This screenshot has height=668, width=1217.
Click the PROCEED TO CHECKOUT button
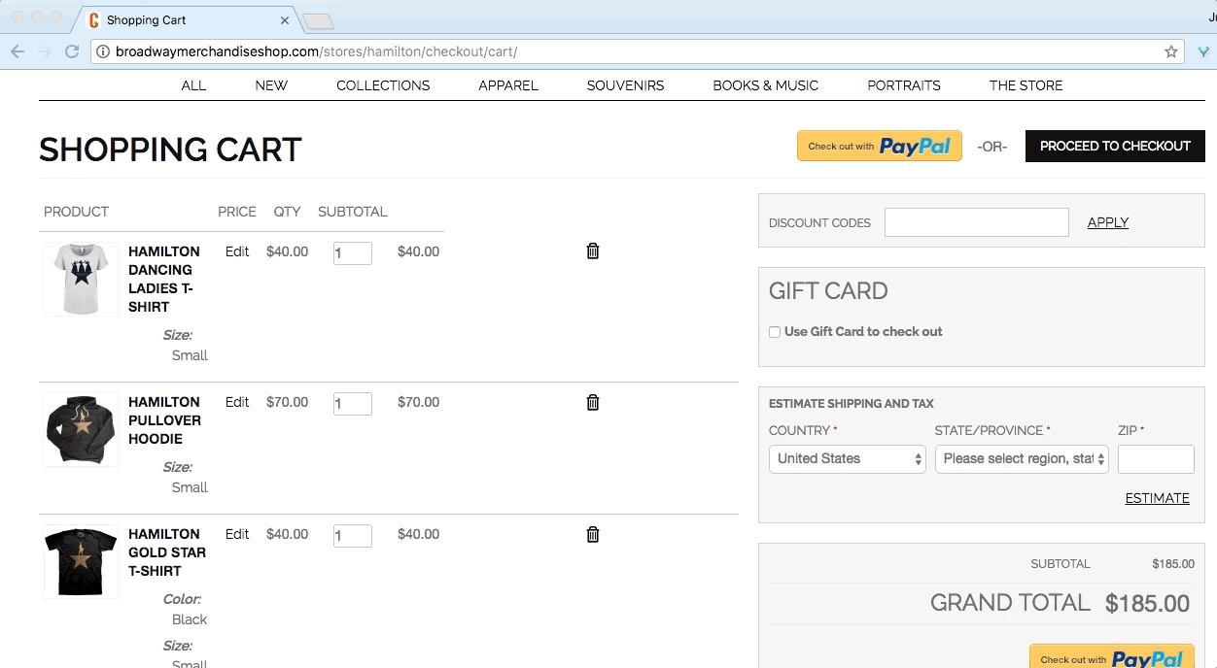pos(1114,147)
